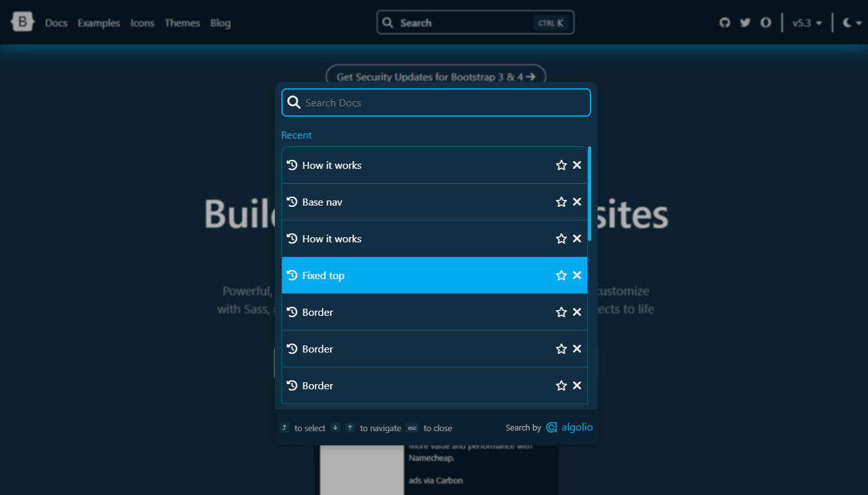This screenshot has width=868, height=495.
Task: Open Examples in the navbar
Action: click(99, 23)
